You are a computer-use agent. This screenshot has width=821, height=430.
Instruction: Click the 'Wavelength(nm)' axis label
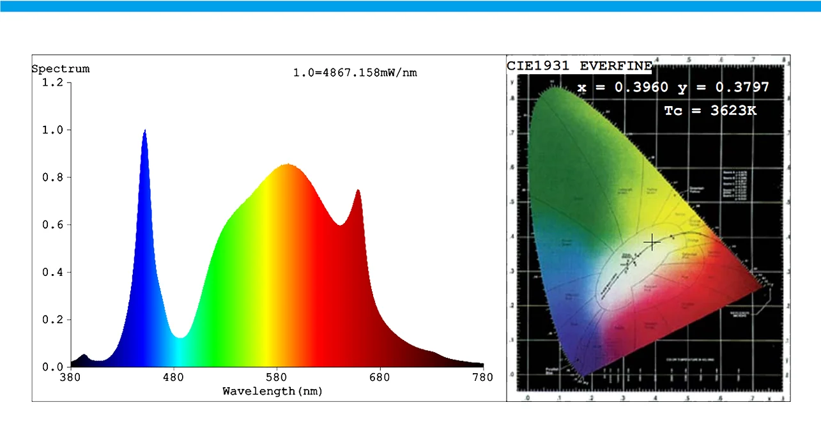point(273,391)
